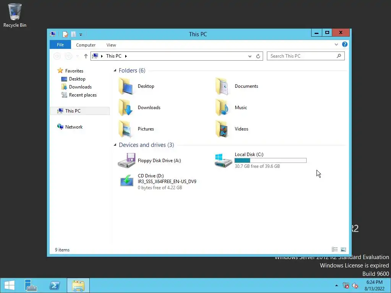Open the Start button on taskbar
Image resolution: width=391 pixels, height=293 pixels.
(x=10, y=285)
